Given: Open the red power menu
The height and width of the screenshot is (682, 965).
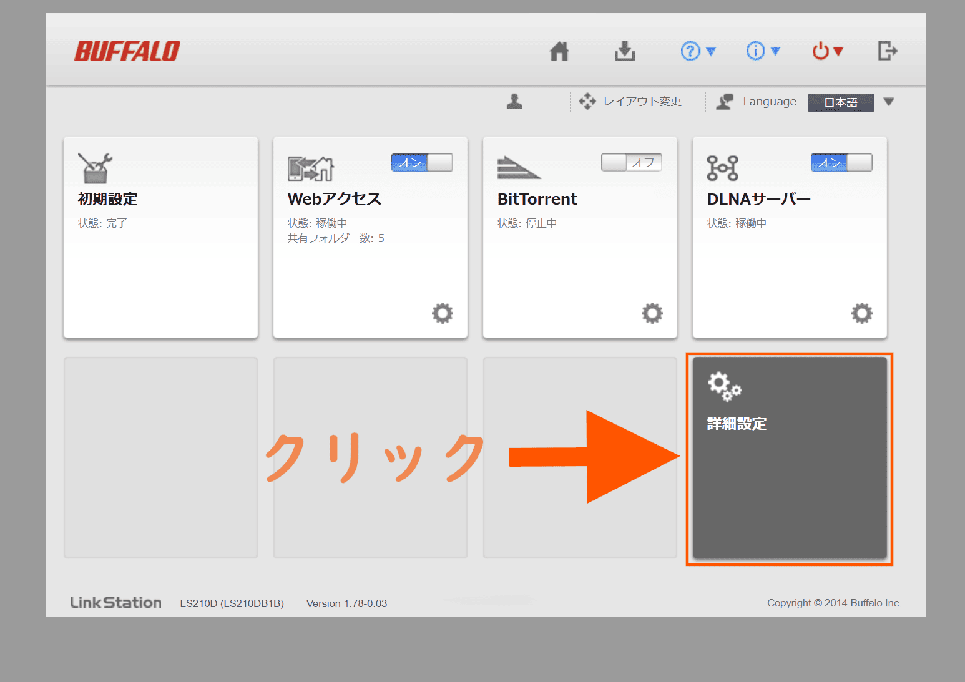Looking at the screenshot, I should [x=827, y=51].
